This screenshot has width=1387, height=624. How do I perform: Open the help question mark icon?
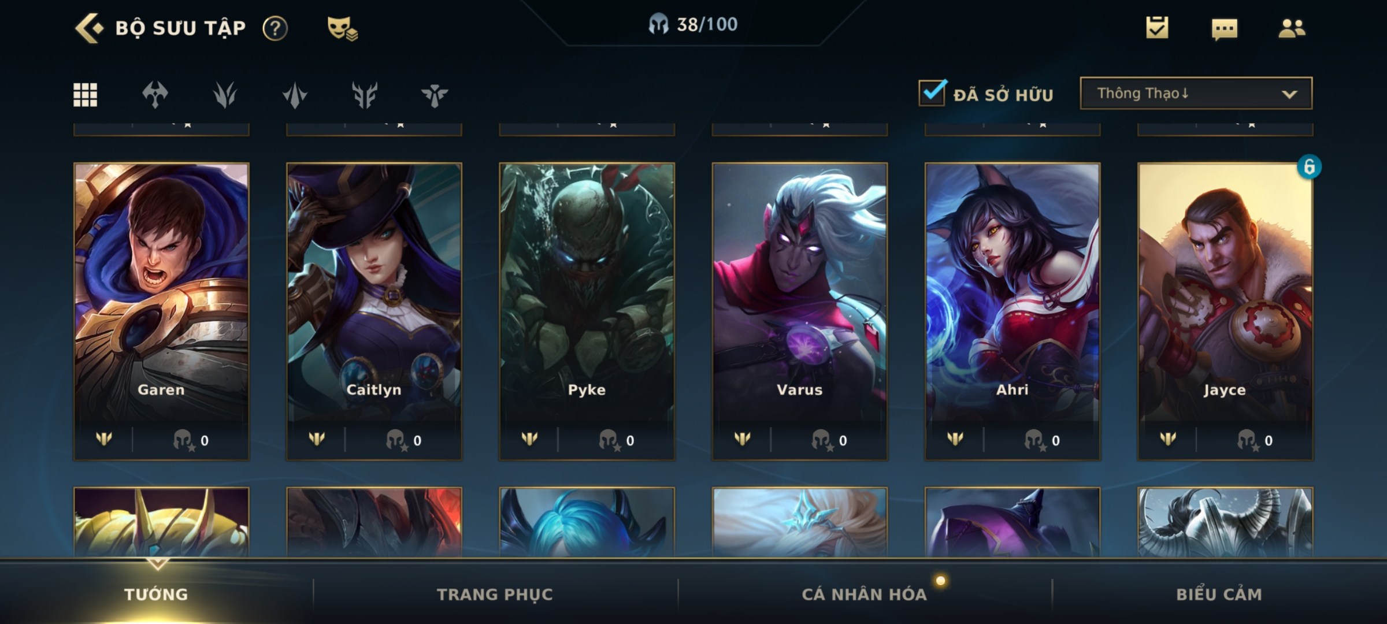[x=275, y=28]
